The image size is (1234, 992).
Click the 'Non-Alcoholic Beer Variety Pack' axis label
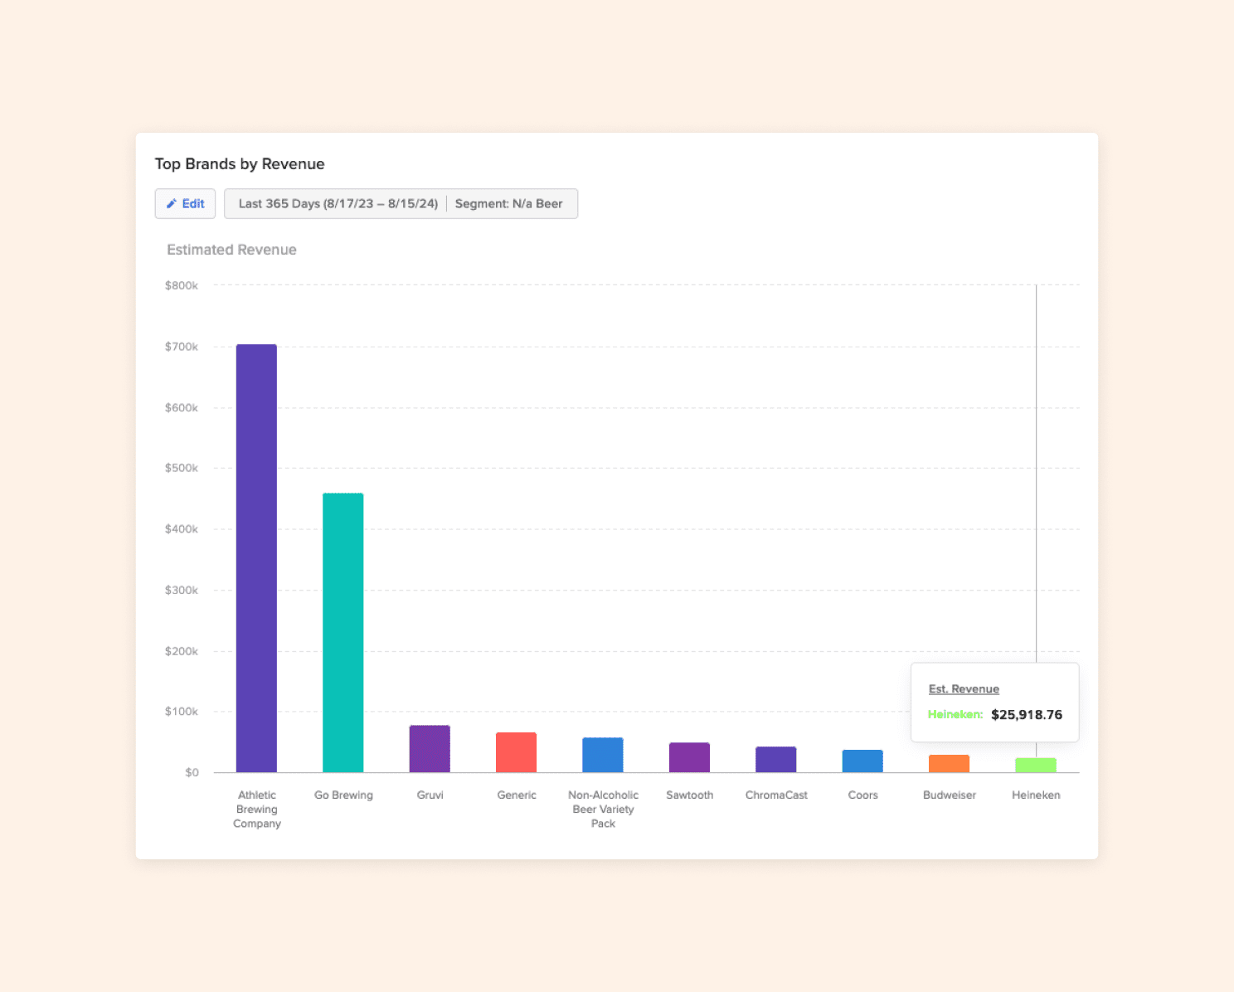pyautogui.click(x=604, y=810)
